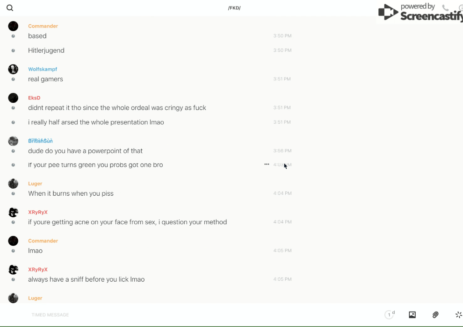The width and height of the screenshot is (463, 327).
Task: Open the three-dot options on the pee message
Action: pos(267,164)
